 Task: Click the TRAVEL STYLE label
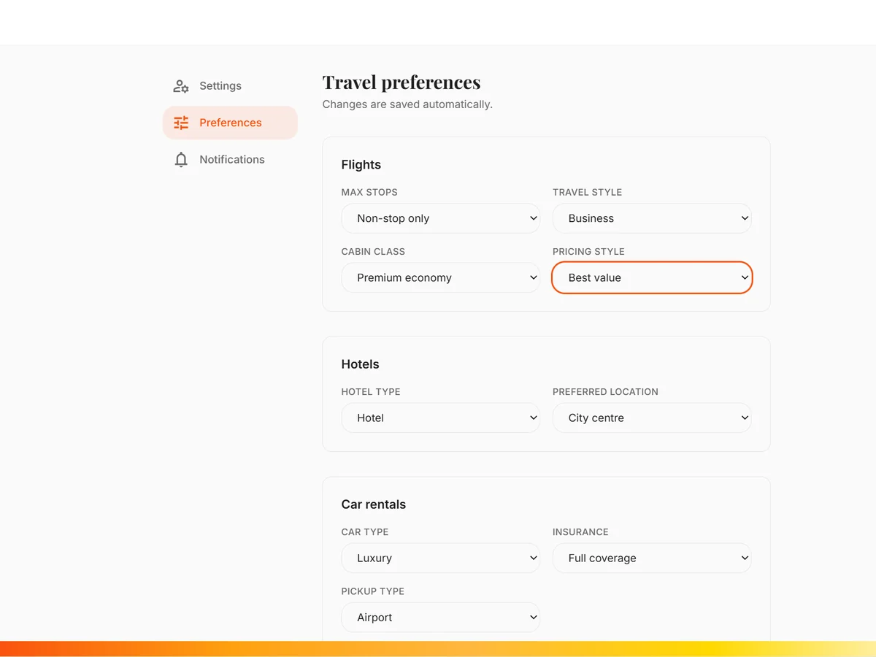point(588,193)
